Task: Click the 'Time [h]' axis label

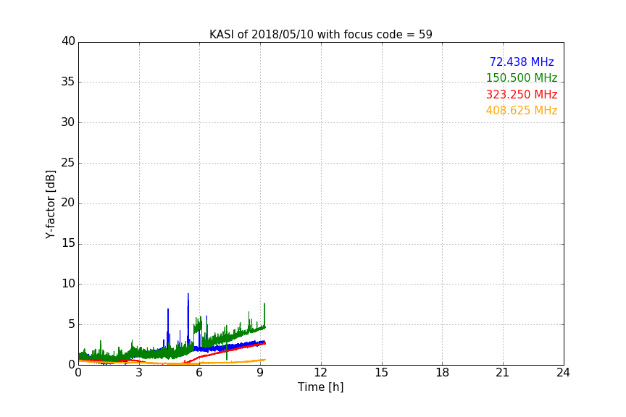Action: [320, 387]
